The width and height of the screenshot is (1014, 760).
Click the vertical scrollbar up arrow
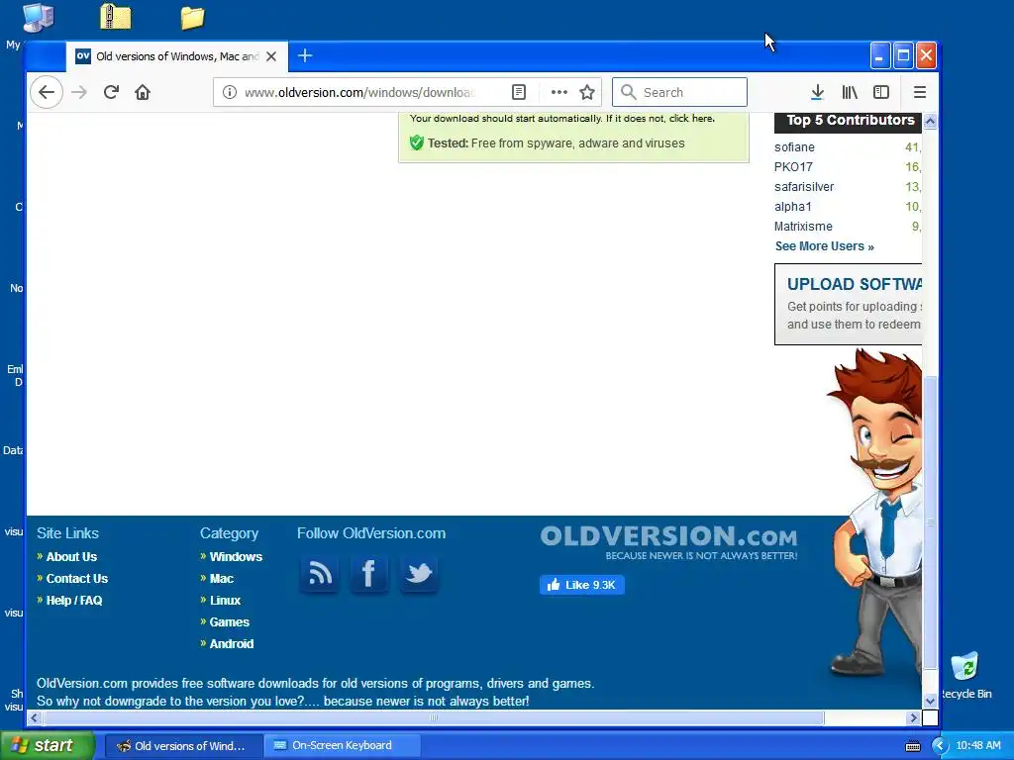(x=930, y=121)
